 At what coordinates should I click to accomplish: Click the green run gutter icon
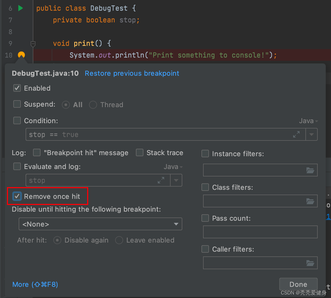click(21, 8)
